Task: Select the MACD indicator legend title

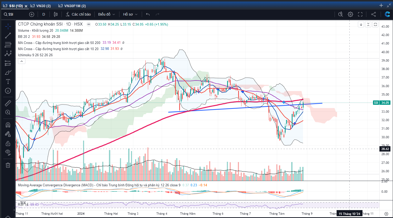Action: point(99,185)
